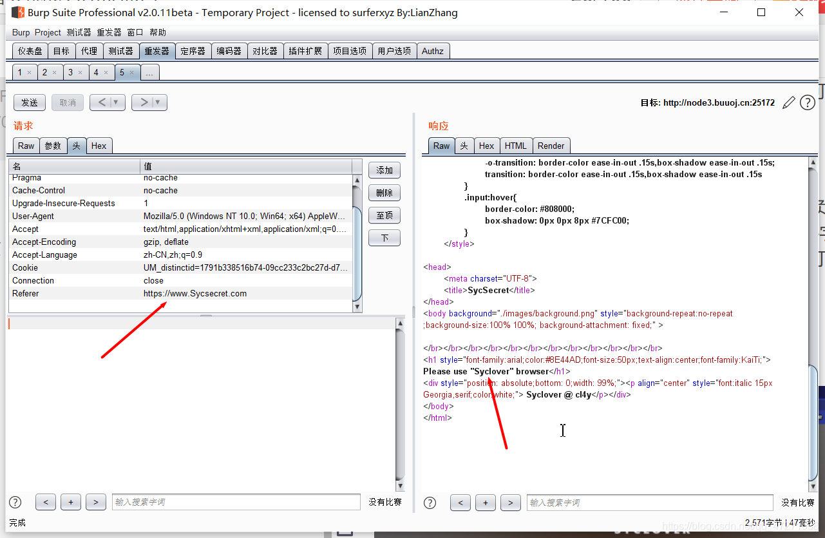825x538 pixels.
Task: Open the Burp menu
Action: [x=21, y=32]
